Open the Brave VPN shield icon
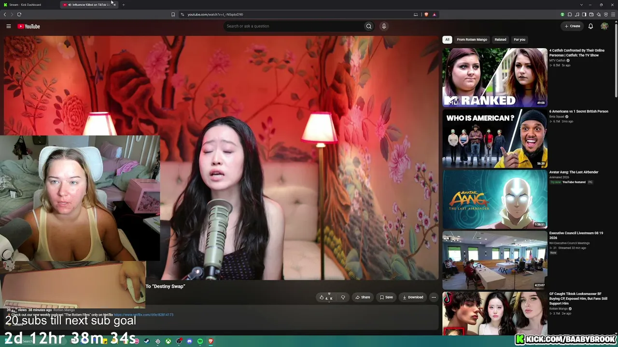 pyautogui.click(x=606, y=14)
